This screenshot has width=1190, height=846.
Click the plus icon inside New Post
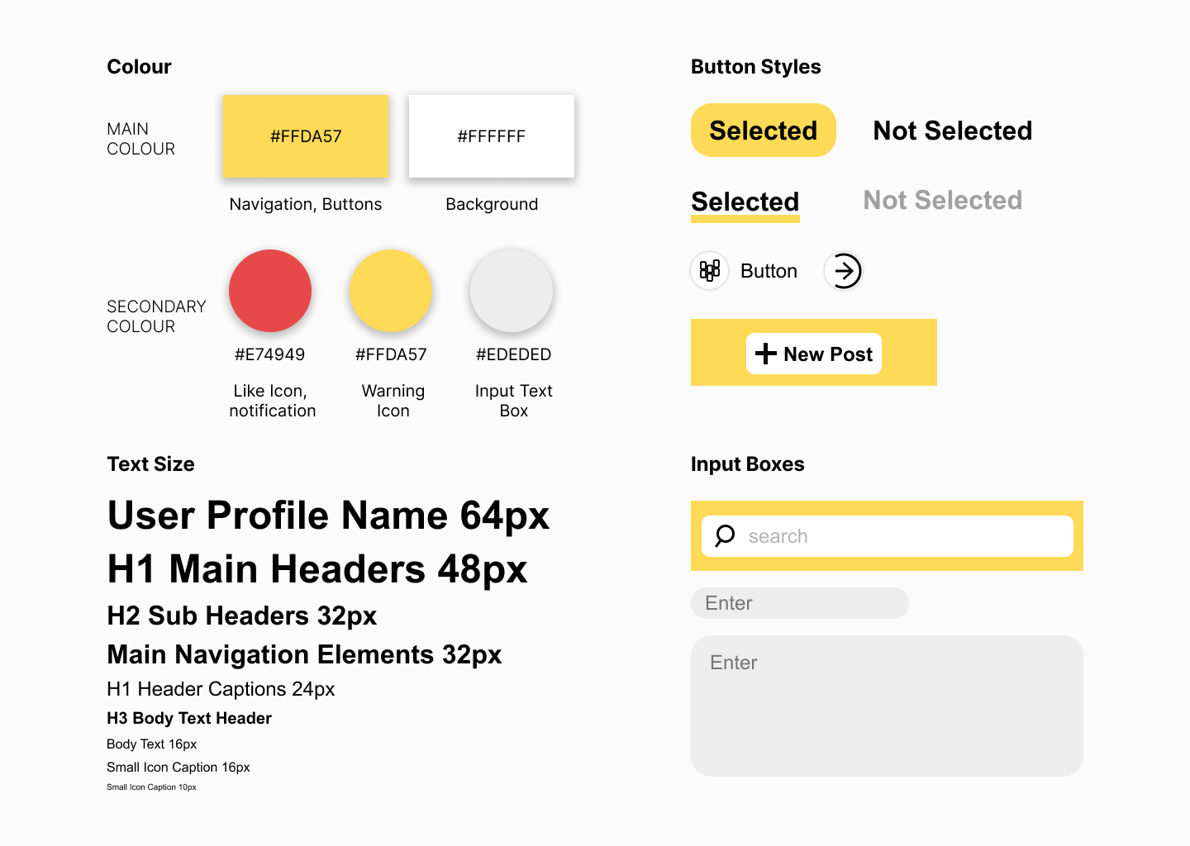(x=764, y=353)
